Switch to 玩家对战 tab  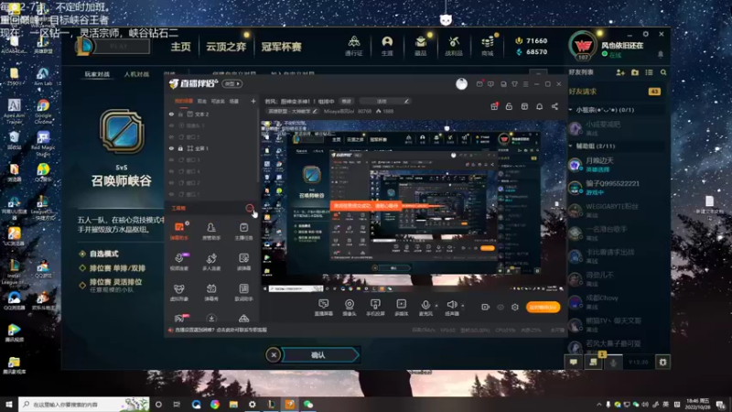click(97, 74)
